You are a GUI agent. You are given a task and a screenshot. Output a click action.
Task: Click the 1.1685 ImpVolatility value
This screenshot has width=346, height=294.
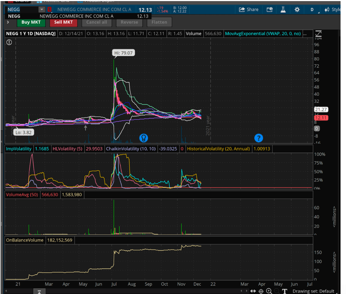point(42,149)
